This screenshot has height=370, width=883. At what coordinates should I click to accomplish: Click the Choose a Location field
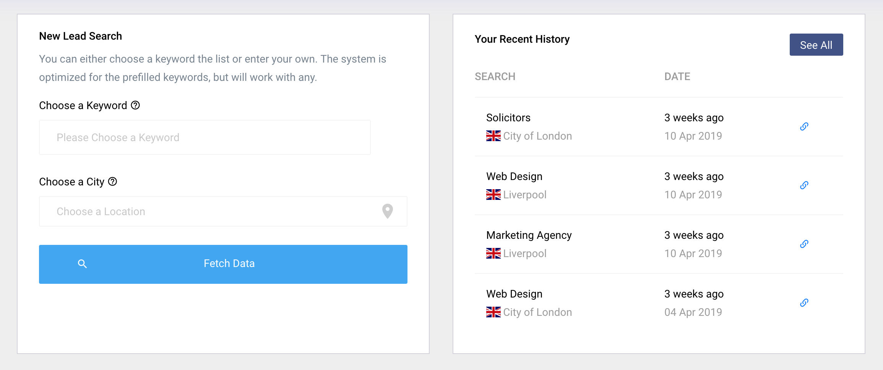(210, 211)
